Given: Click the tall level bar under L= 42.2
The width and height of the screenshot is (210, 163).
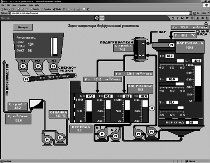Looking at the screenshot, I should pos(198,83).
